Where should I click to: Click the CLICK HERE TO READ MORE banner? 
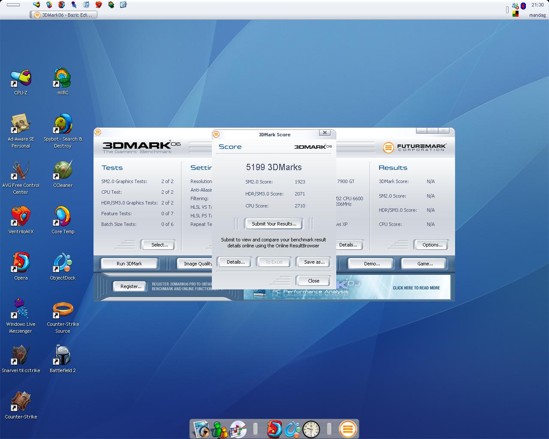(x=416, y=288)
